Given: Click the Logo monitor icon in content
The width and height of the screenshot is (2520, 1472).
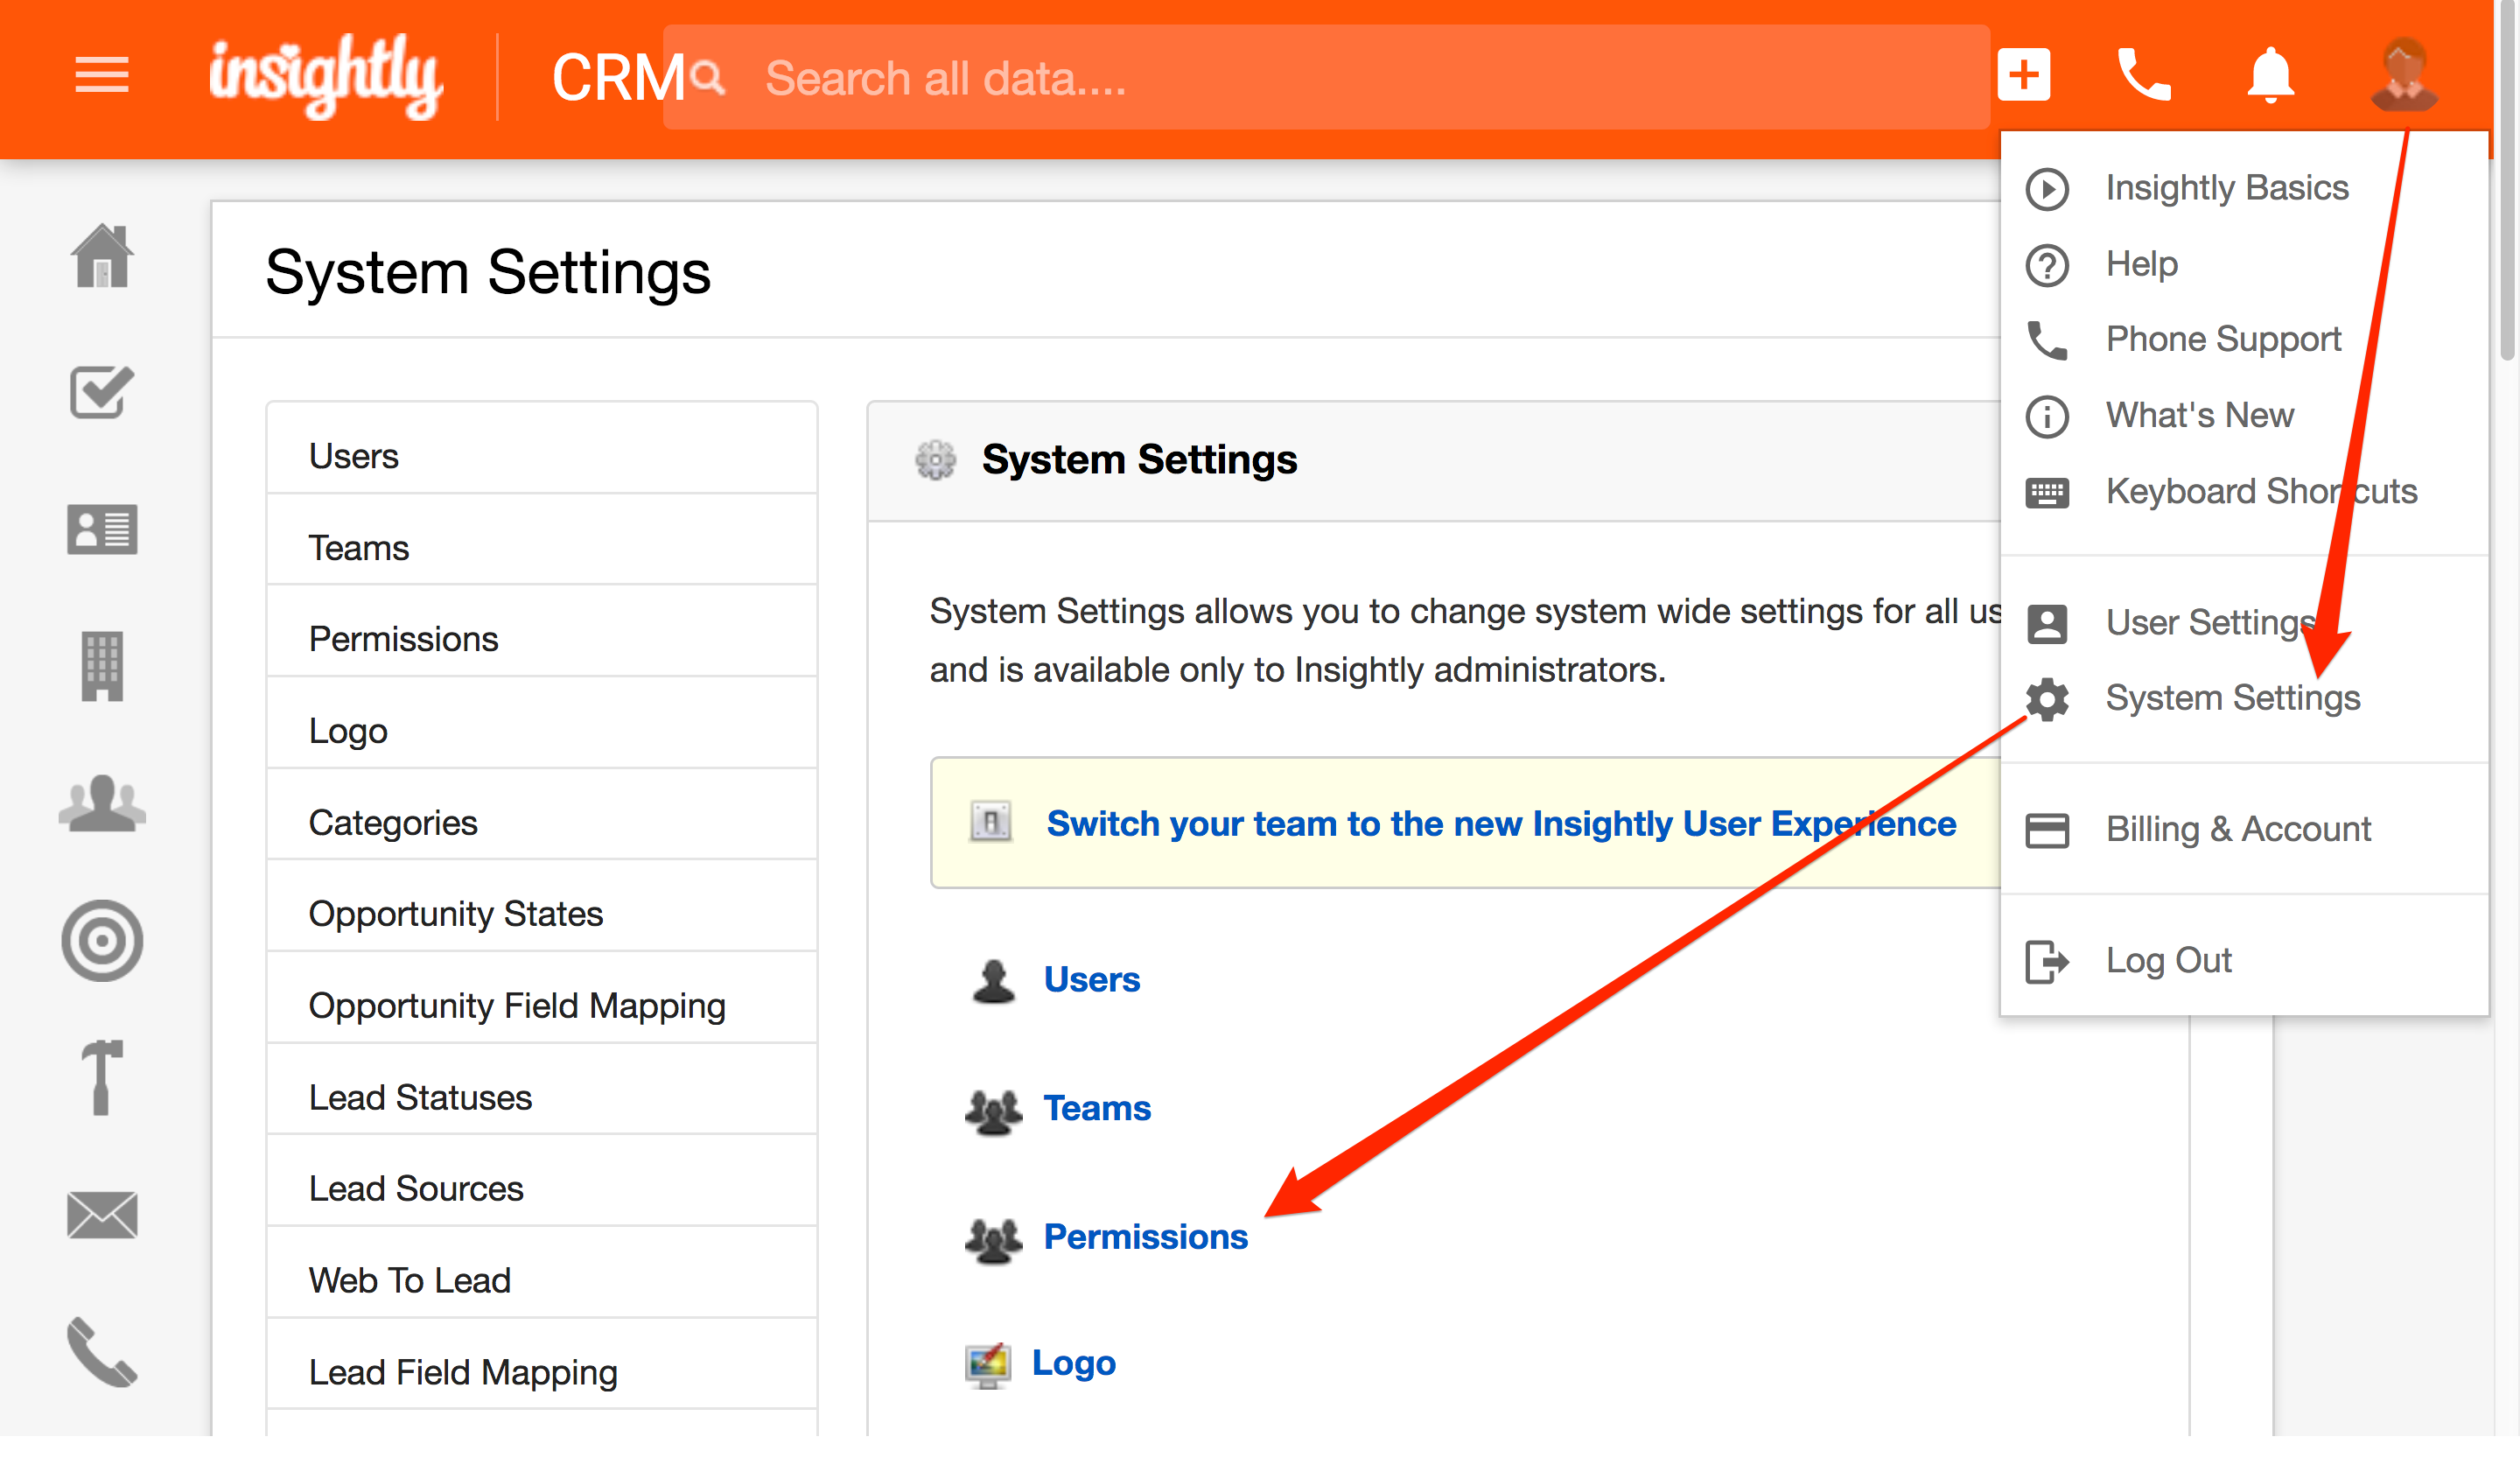Looking at the screenshot, I should pyautogui.click(x=988, y=1366).
